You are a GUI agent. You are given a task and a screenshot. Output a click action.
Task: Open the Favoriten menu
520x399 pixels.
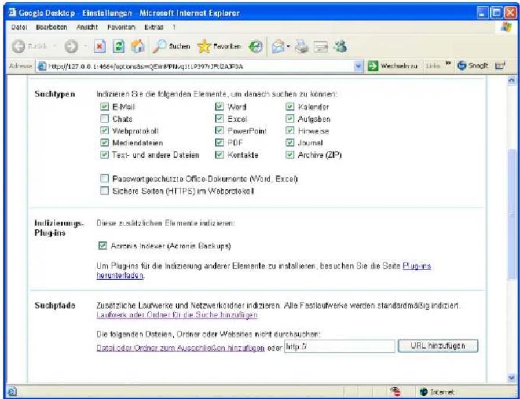point(121,27)
